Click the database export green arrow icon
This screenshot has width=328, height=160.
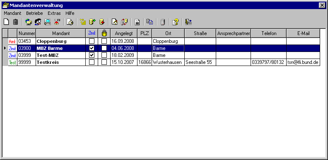(x=92, y=22)
